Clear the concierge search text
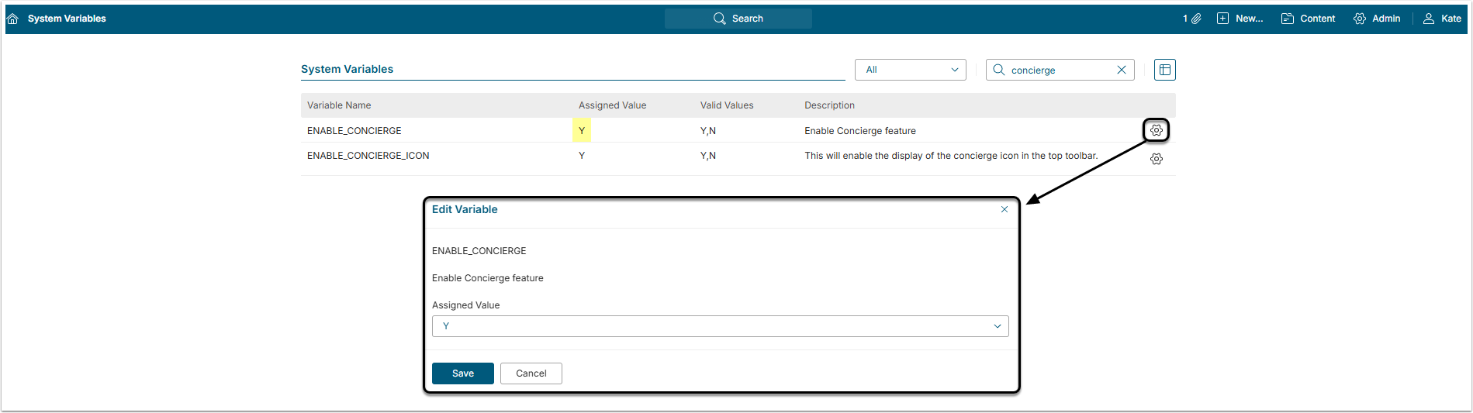1473x413 pixels. point(1121,70)
